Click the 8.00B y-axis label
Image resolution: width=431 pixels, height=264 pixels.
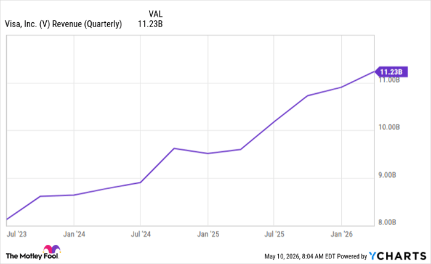pyautogui.click(x=387, y=222)
